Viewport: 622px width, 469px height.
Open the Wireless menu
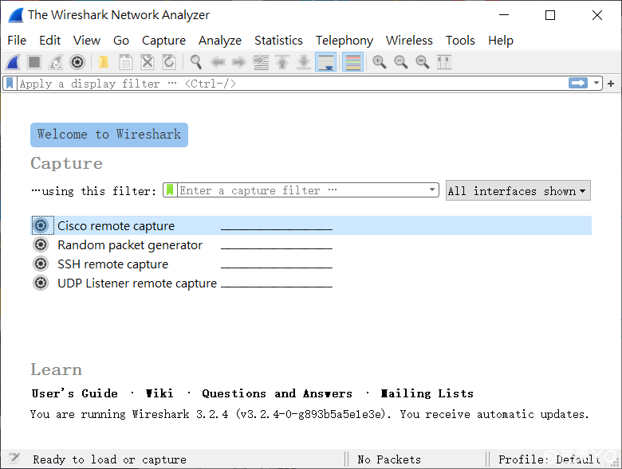409,41
